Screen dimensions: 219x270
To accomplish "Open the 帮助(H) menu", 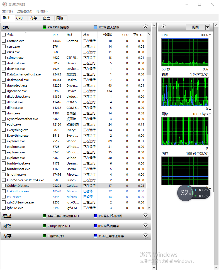I will coord(42,11).
